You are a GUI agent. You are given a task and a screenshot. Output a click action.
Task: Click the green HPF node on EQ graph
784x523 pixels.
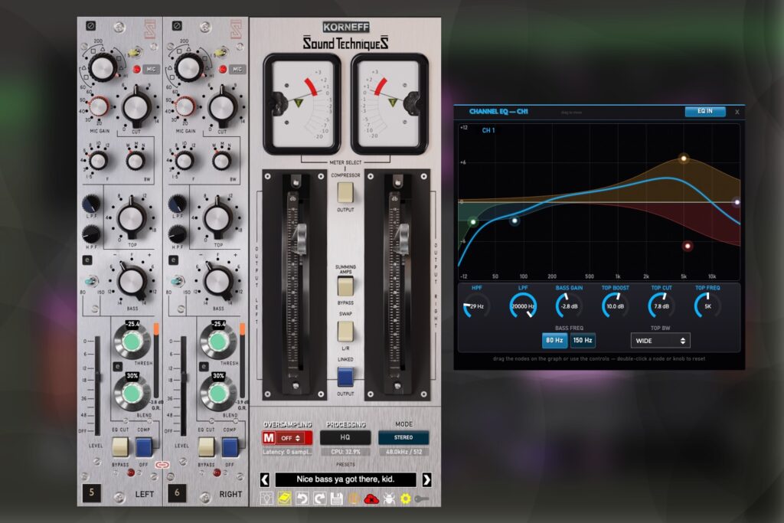click(473, 221)
